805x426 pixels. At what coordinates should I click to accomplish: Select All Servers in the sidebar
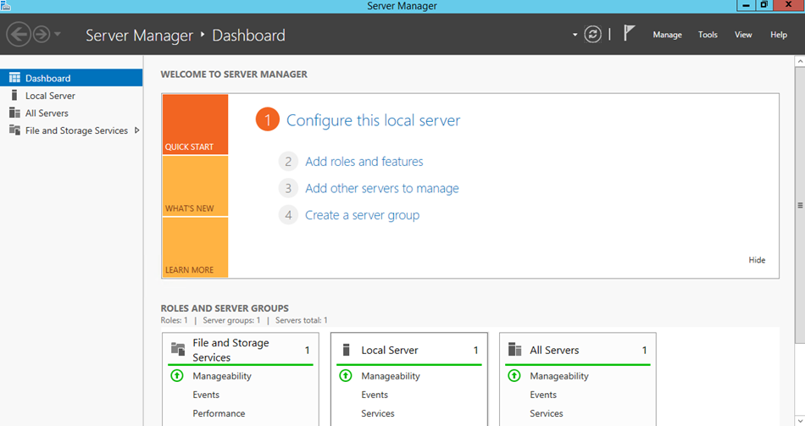(x=71, y=113)
